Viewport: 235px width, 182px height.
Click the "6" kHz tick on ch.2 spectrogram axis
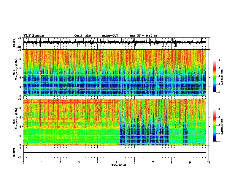(x=20, y=117)
